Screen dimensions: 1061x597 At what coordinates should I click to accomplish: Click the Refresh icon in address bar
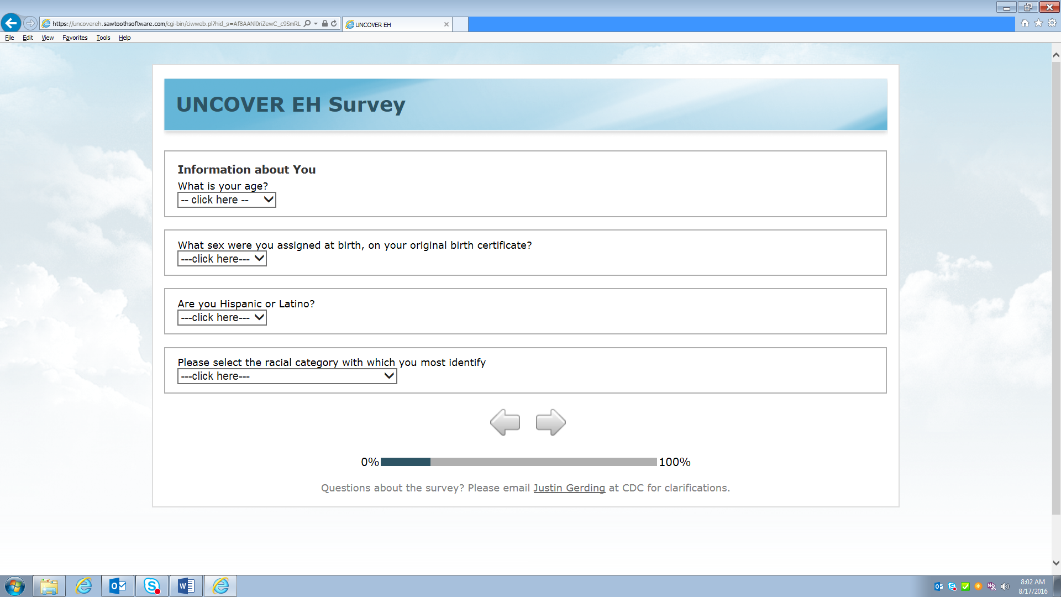(334, 24)
